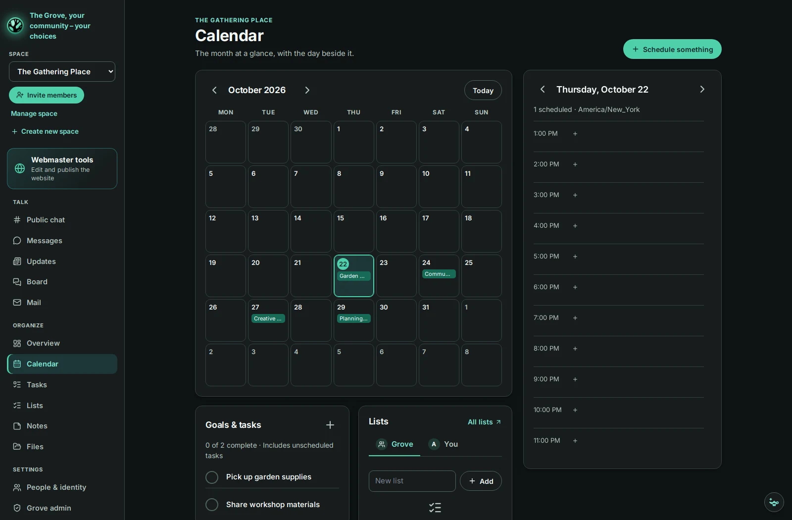Show previous day in day panel
Viewport: 792px width, 520px height.
click(543, 89)
